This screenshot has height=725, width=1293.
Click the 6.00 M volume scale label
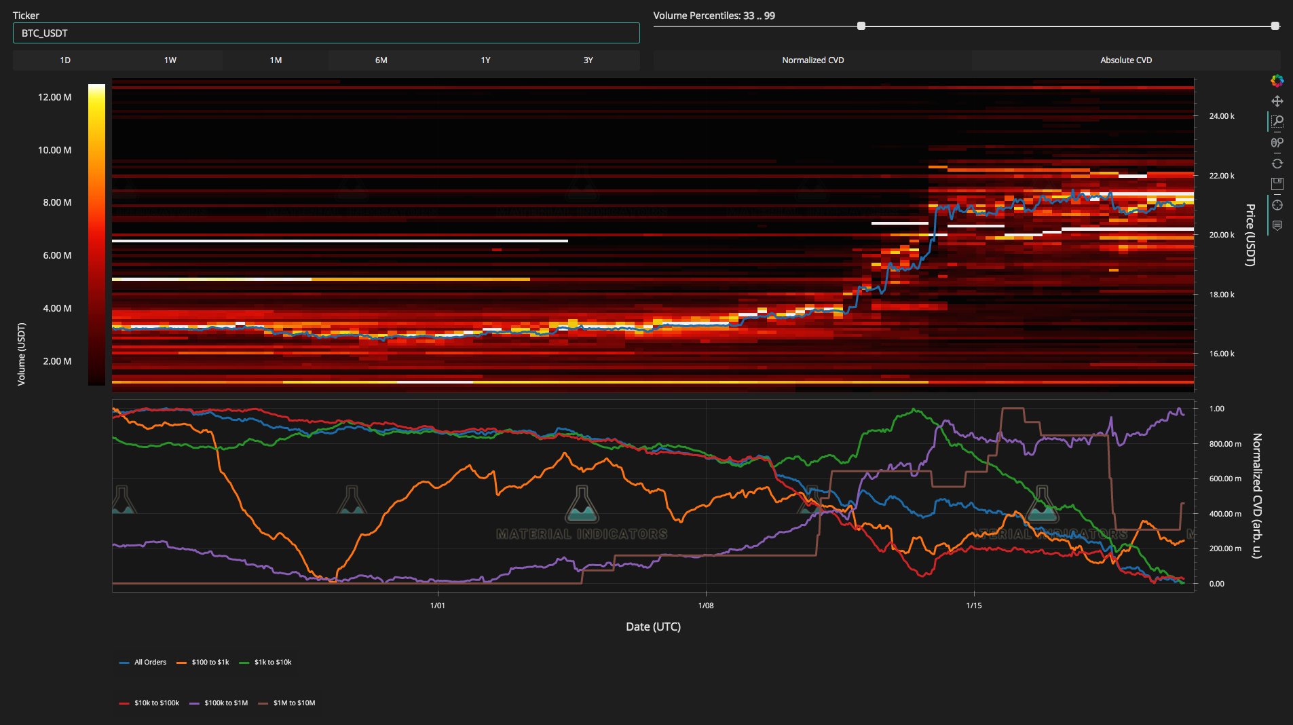(x=57, y=255)
